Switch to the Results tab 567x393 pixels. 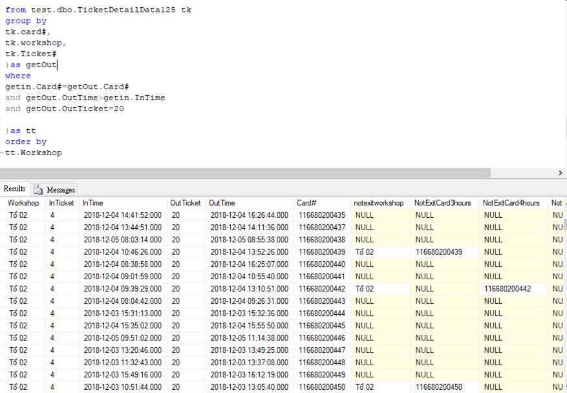click(14, 189)
